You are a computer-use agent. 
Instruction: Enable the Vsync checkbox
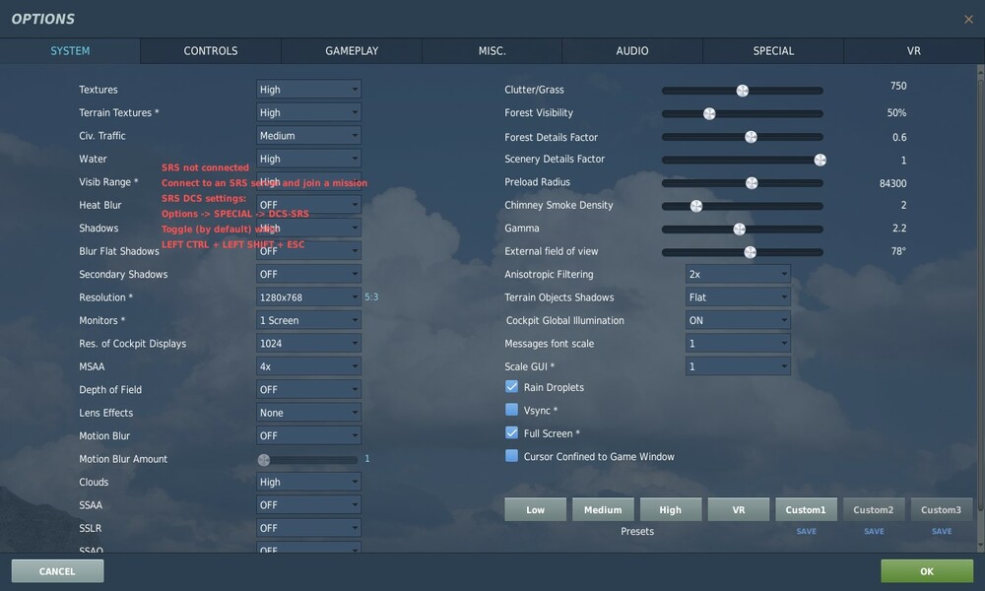coord(511,410)
